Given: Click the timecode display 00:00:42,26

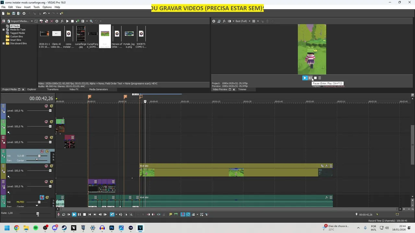Looking at the screenshot, I should pos(41,98).
